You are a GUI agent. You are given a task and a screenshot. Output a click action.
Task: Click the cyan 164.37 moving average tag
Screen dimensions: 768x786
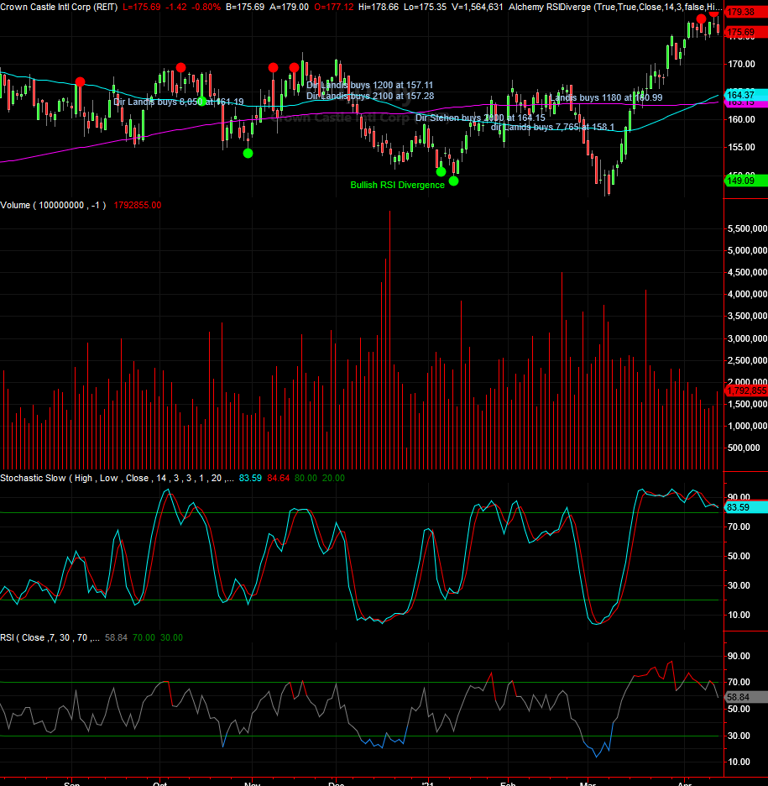(741, 94)
